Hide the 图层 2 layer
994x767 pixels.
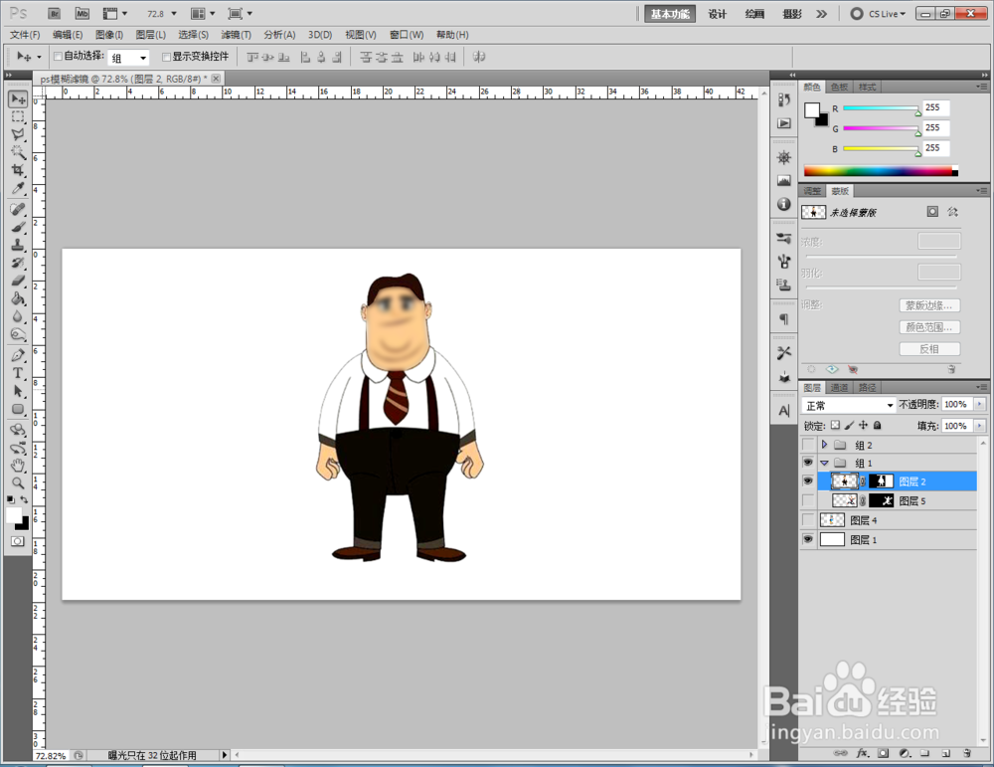pyautogui.click(x=807, y=480)
